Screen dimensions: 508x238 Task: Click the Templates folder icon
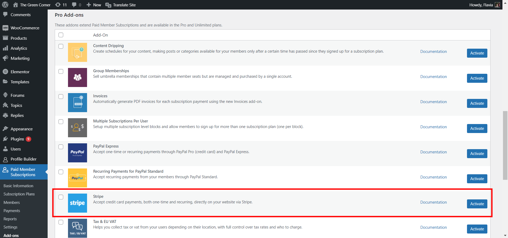coord(5,82)
